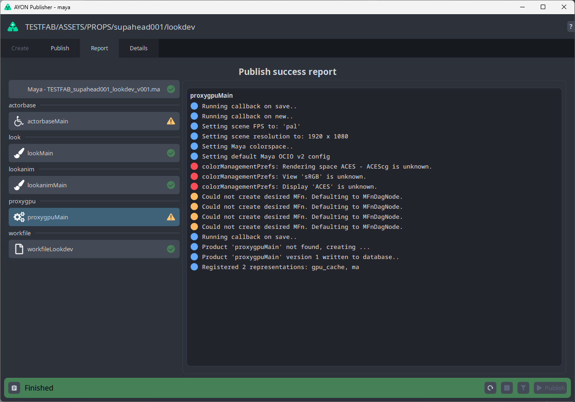Image resolution: width=575 pixels, height=402 pixels.
Task: Select the proxygpuMain instance
Action: [x=94, y=217]
